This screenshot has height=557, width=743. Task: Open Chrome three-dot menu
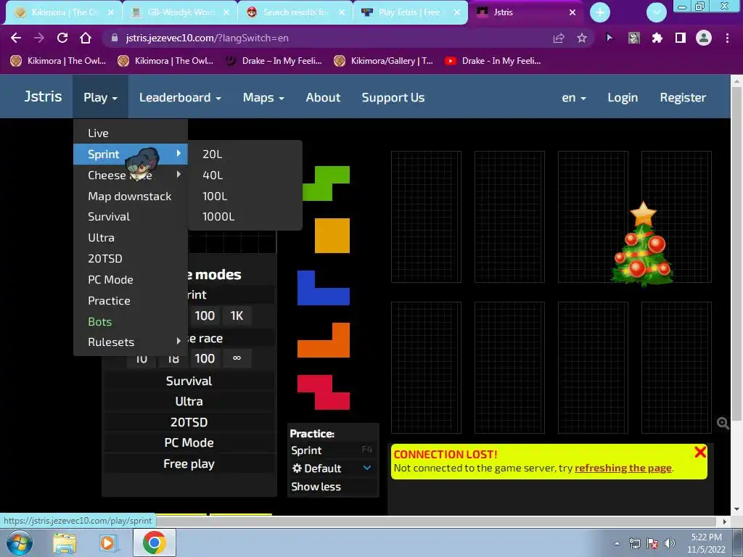(727, 38)
